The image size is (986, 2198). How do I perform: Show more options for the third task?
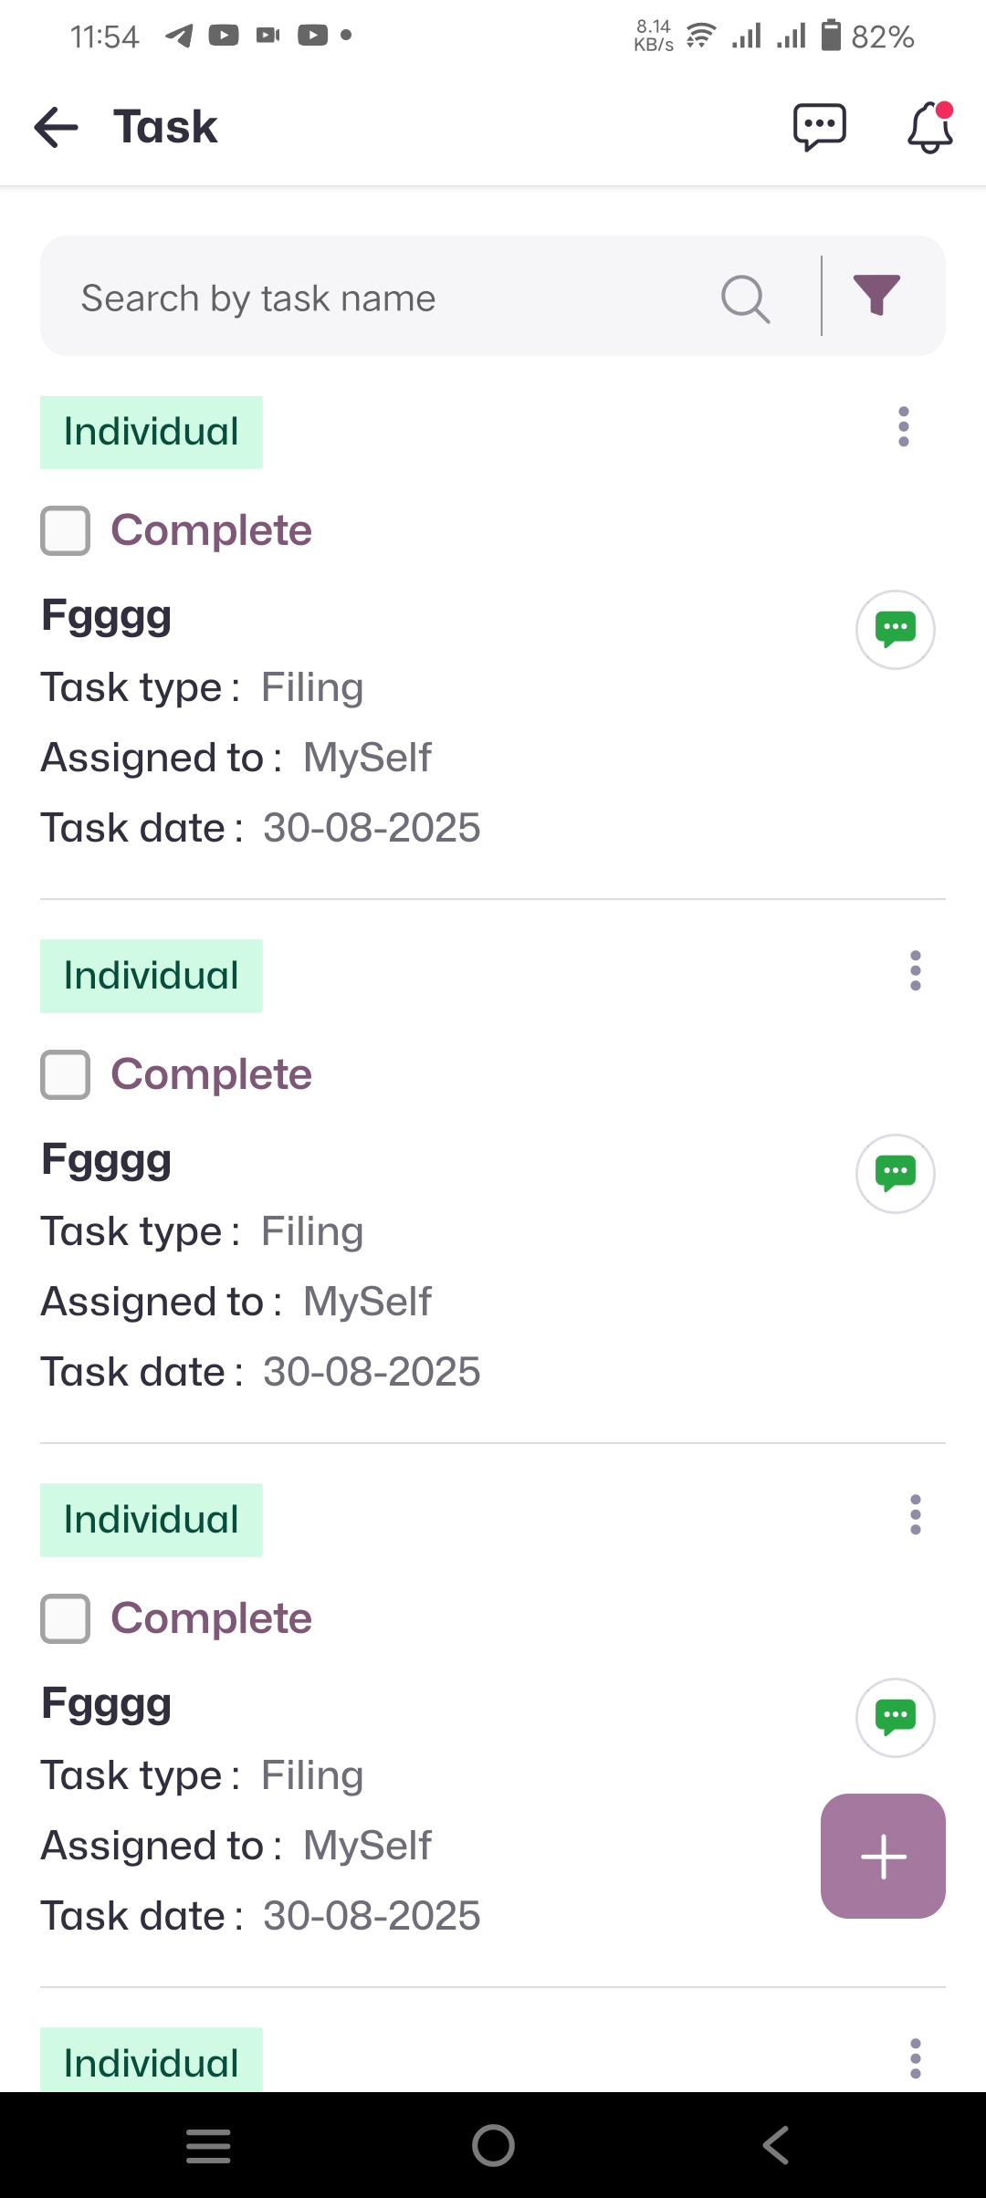pyautogui.click(x=915, y=1515)
